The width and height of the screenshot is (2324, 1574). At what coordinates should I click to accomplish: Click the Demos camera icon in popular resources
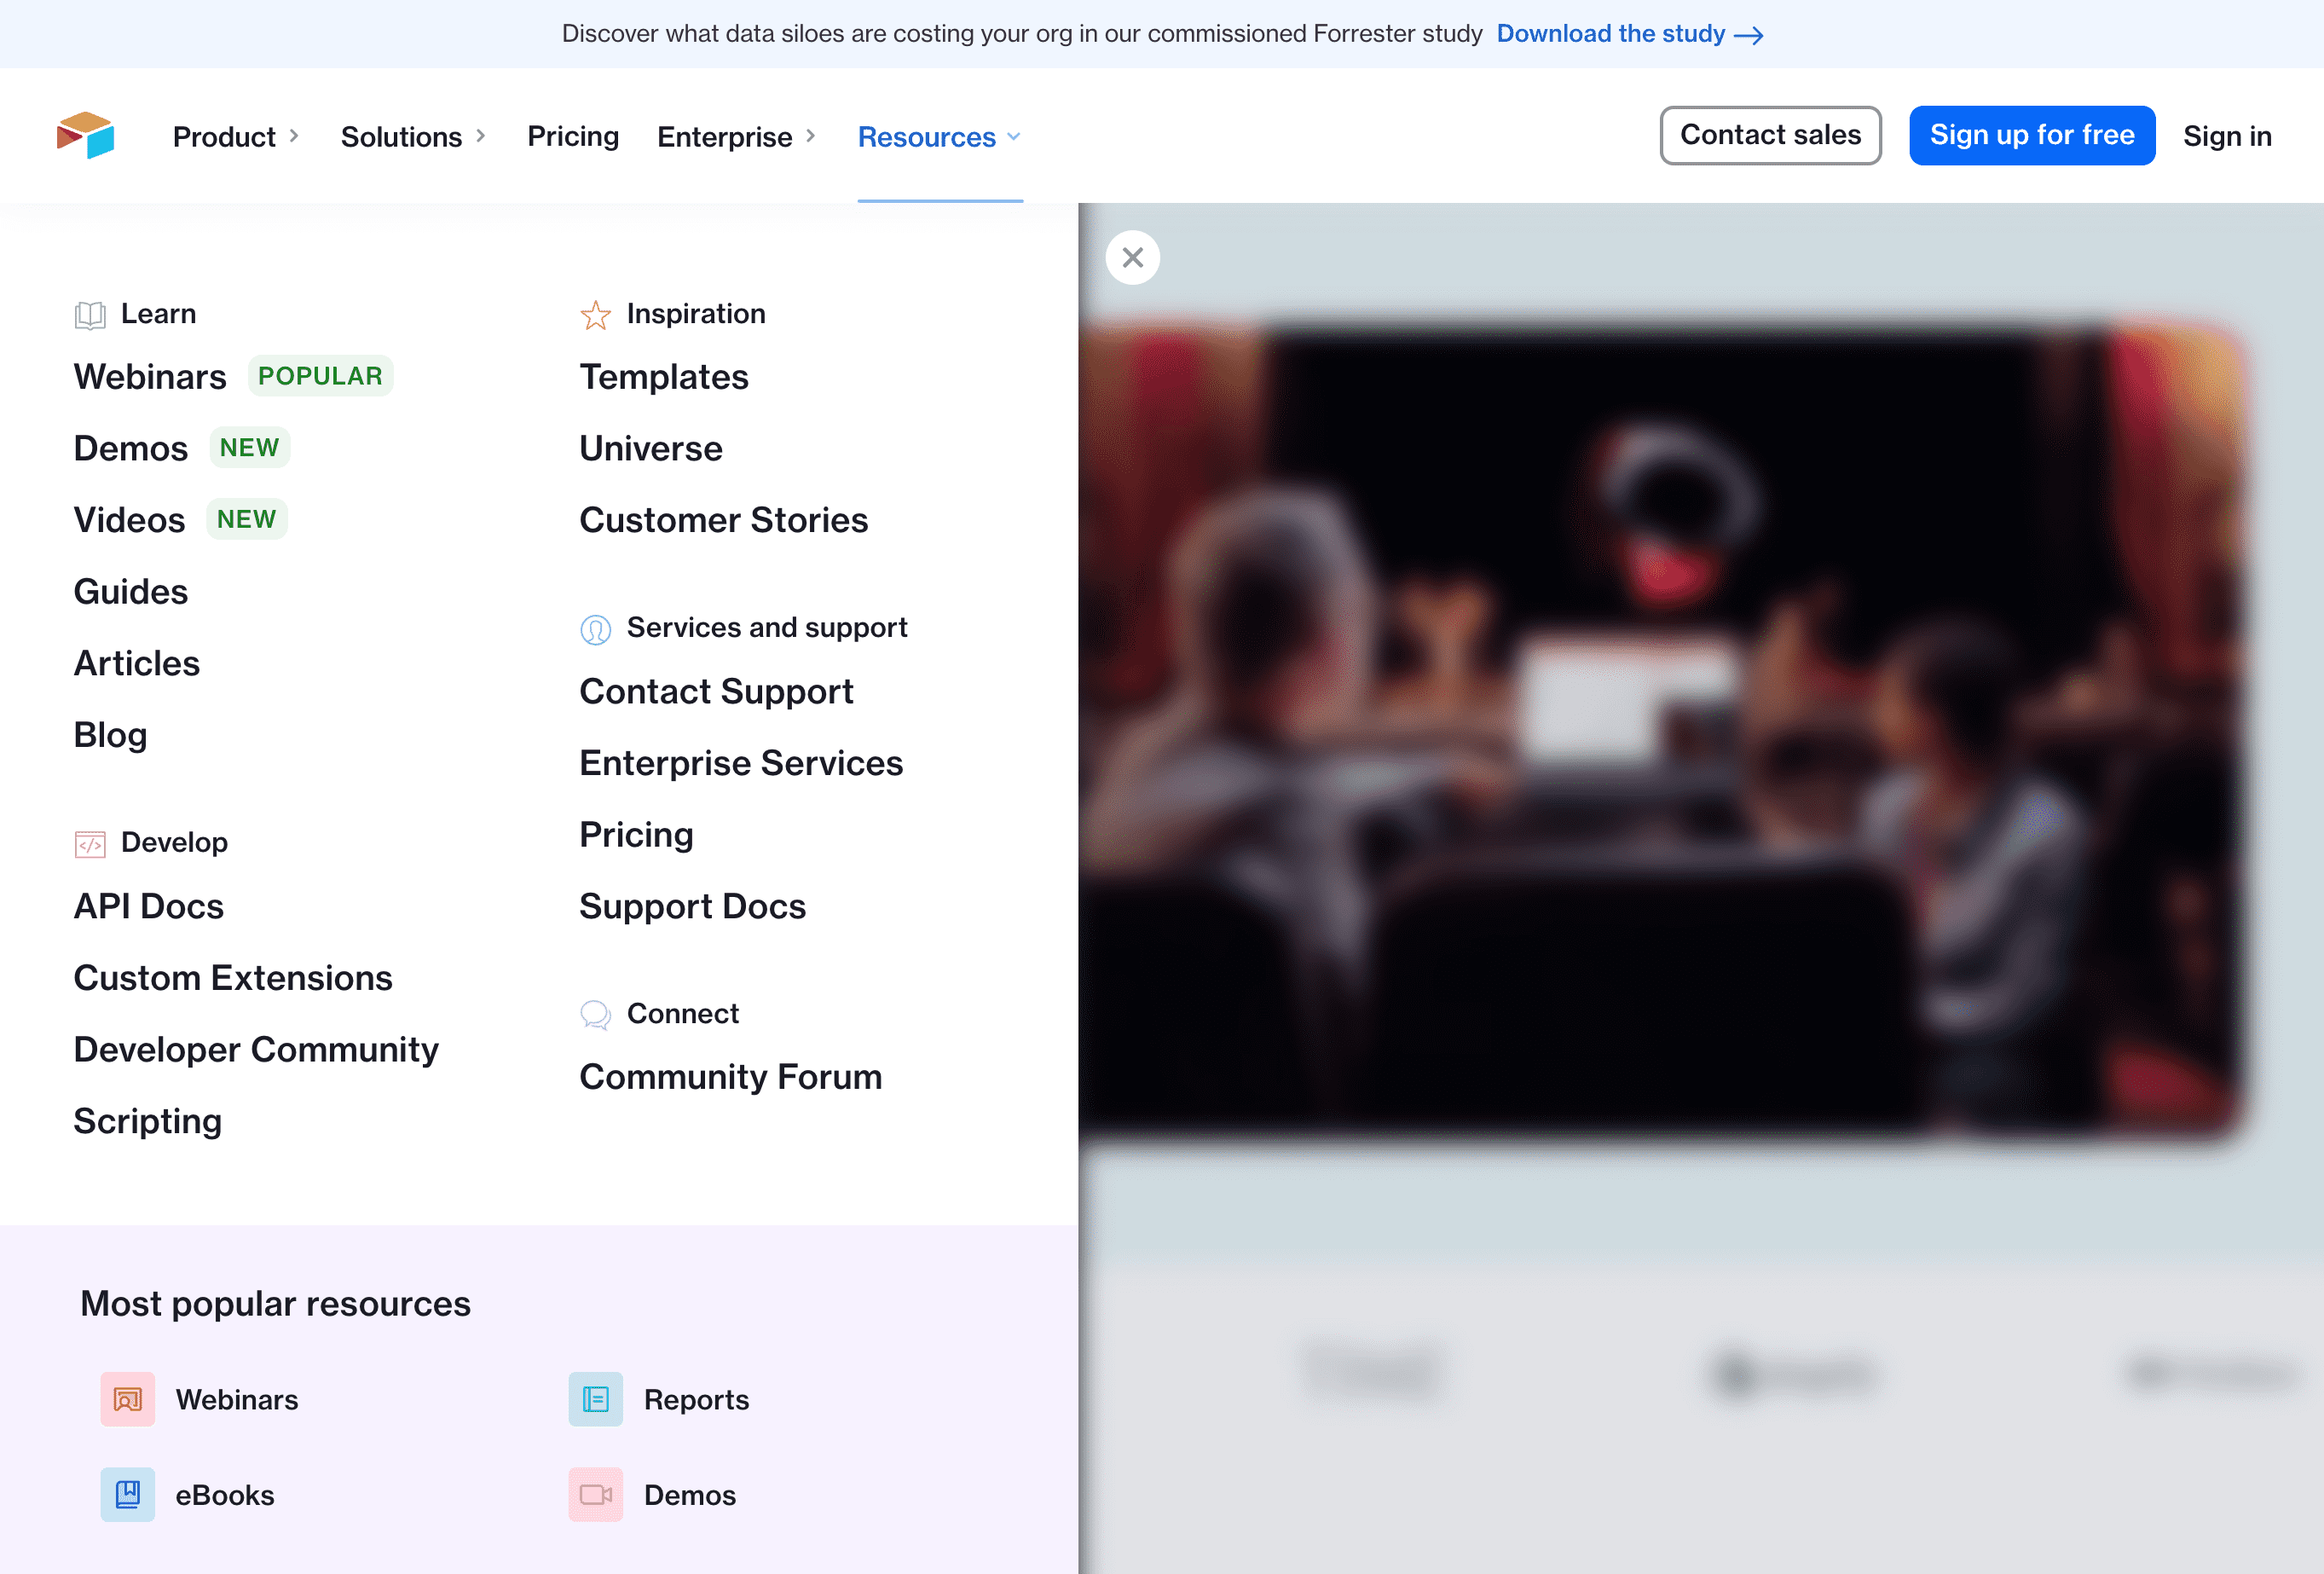coord(595,1494)
